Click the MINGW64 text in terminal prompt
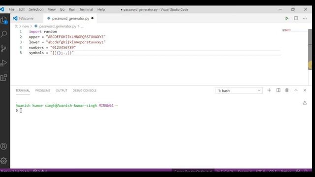The width and height of the screenshot is (315, 177). tap(106, 105)
